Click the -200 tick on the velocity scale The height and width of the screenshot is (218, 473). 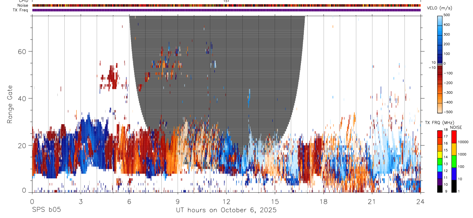[449, 83]
